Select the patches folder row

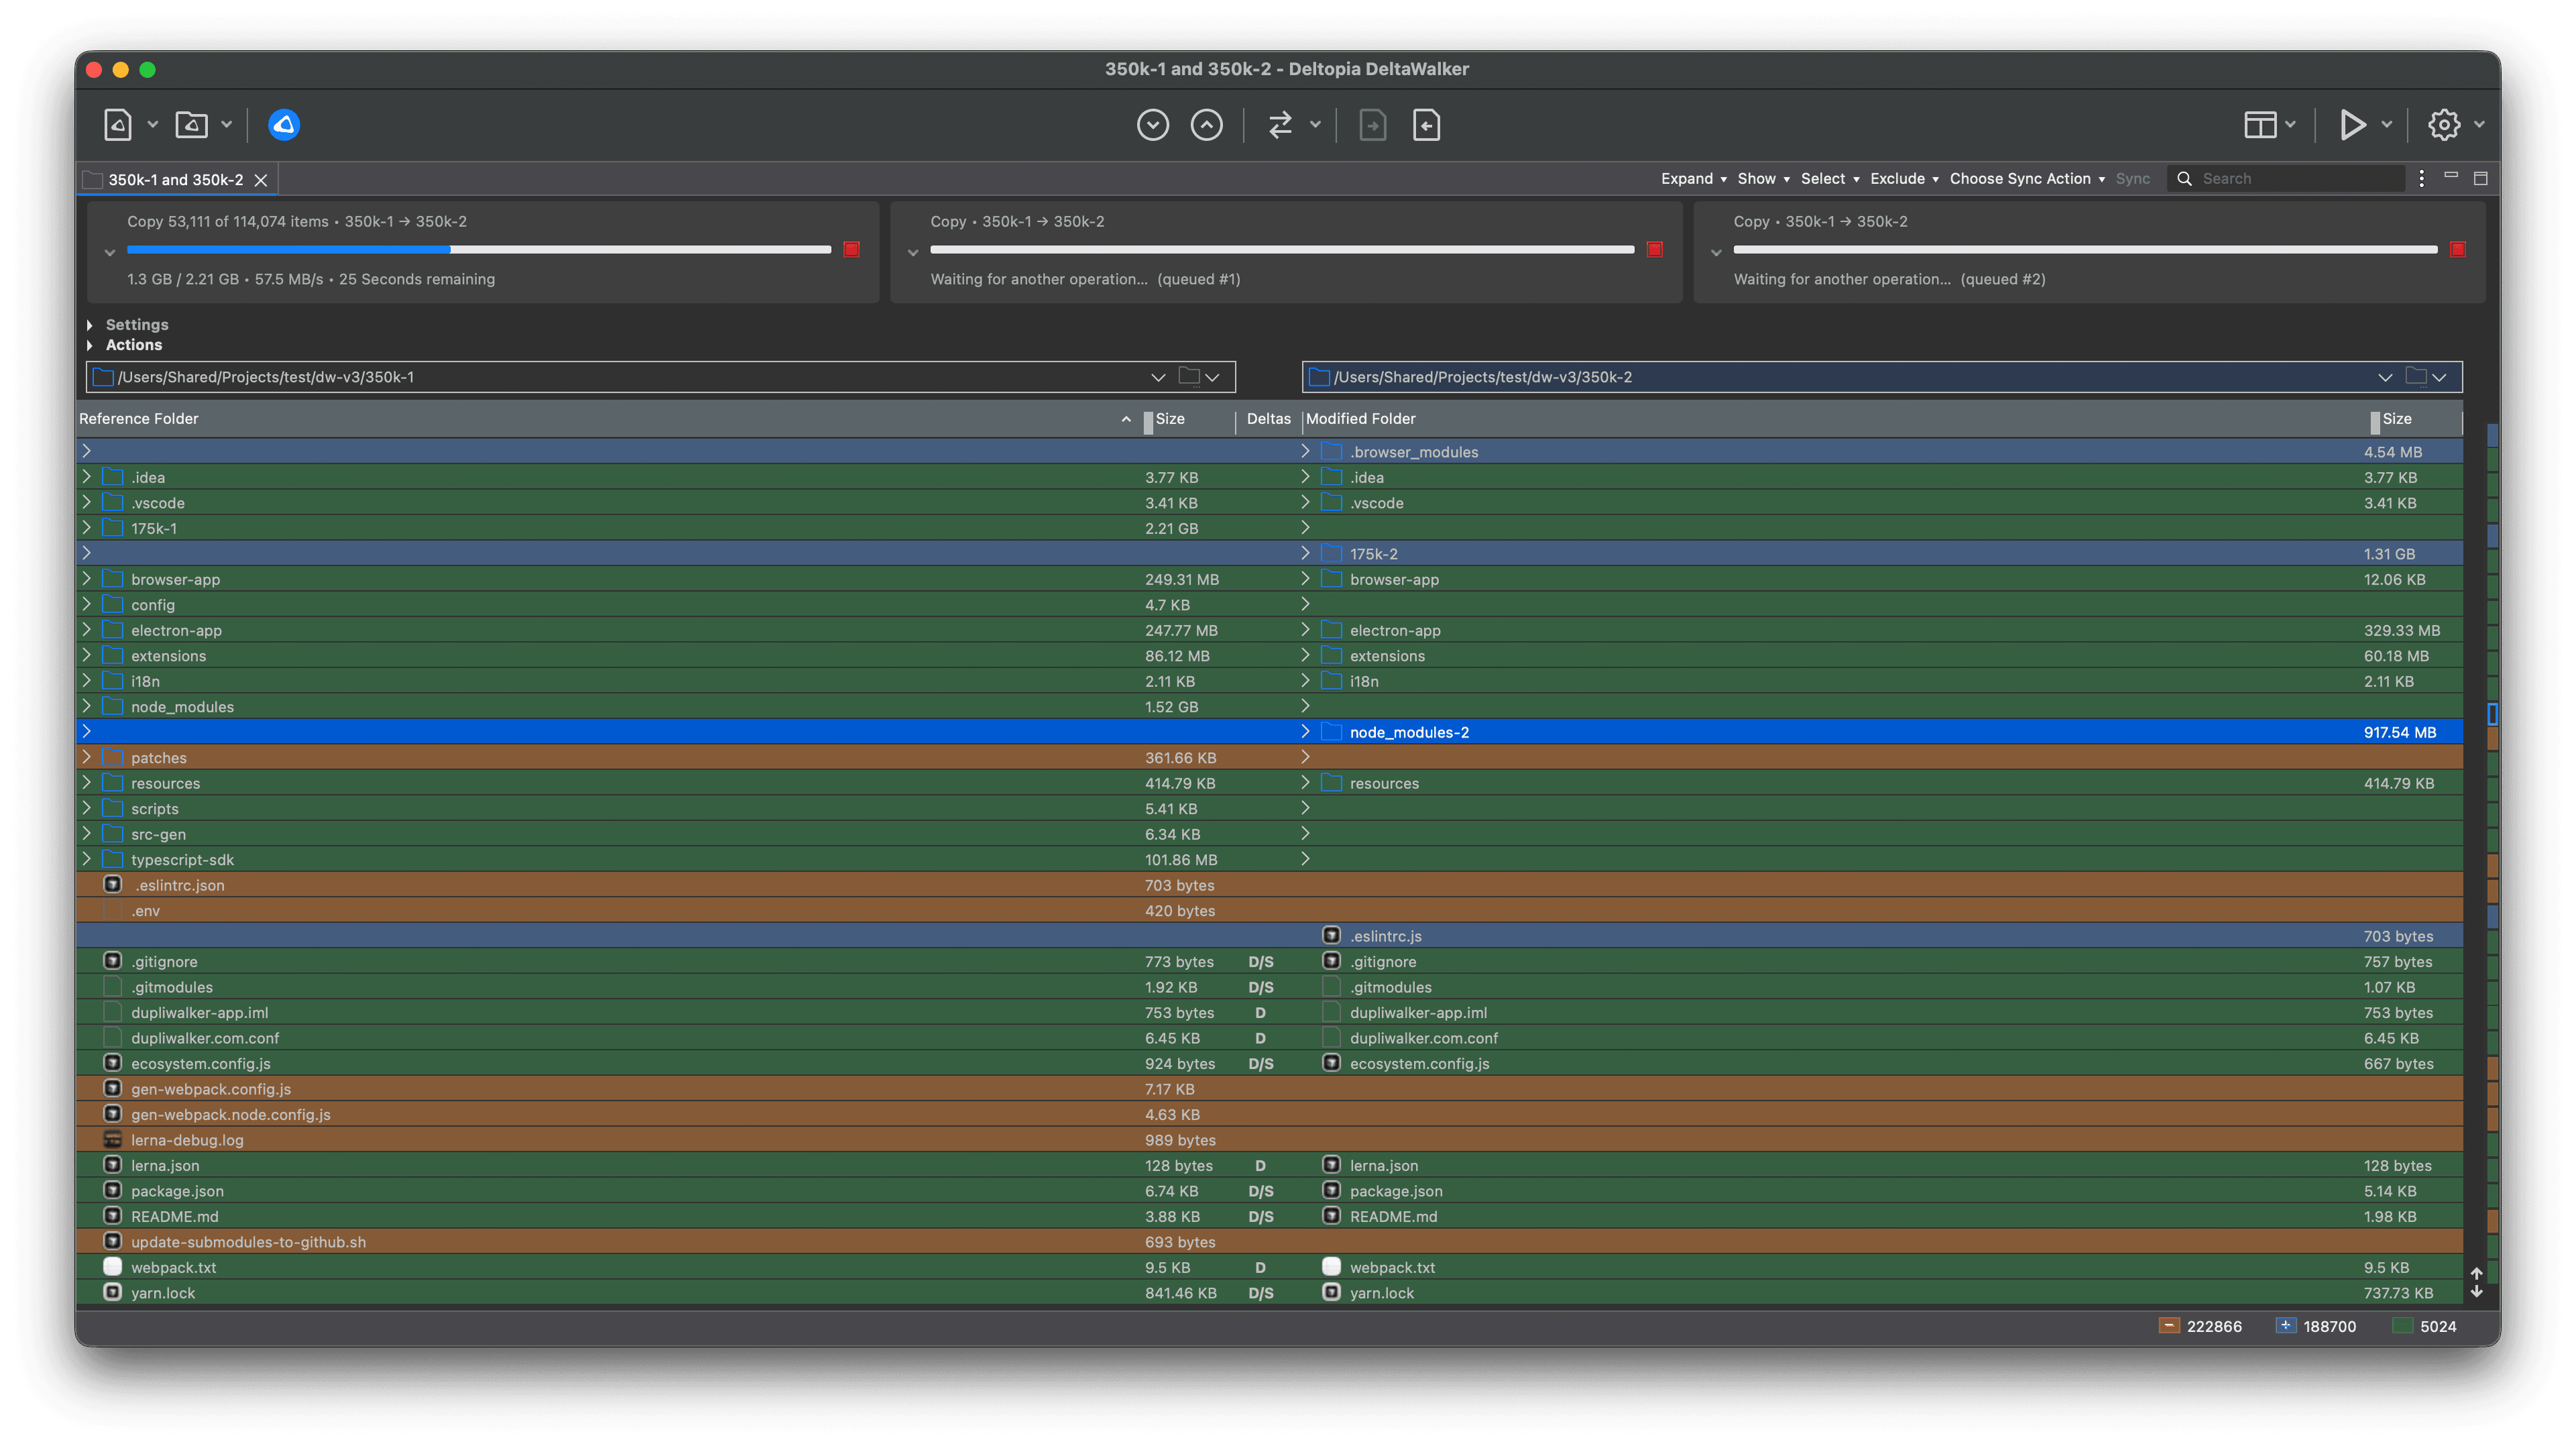click(x=1269, y=757)
